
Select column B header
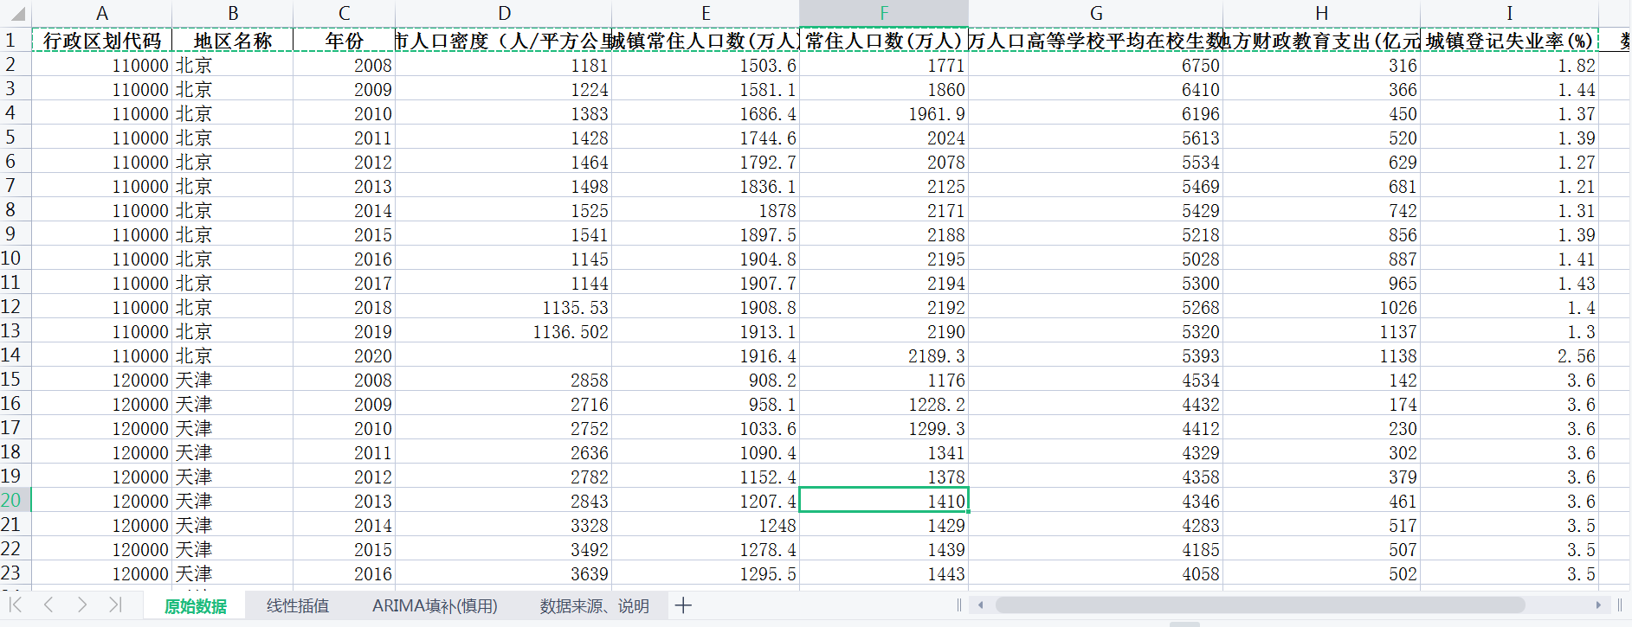(233, 14)
